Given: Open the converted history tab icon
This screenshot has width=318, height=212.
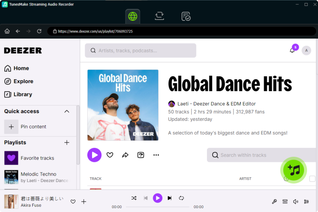Looking at the screenshot, I should pyautogui.click(x=186, y=17).
